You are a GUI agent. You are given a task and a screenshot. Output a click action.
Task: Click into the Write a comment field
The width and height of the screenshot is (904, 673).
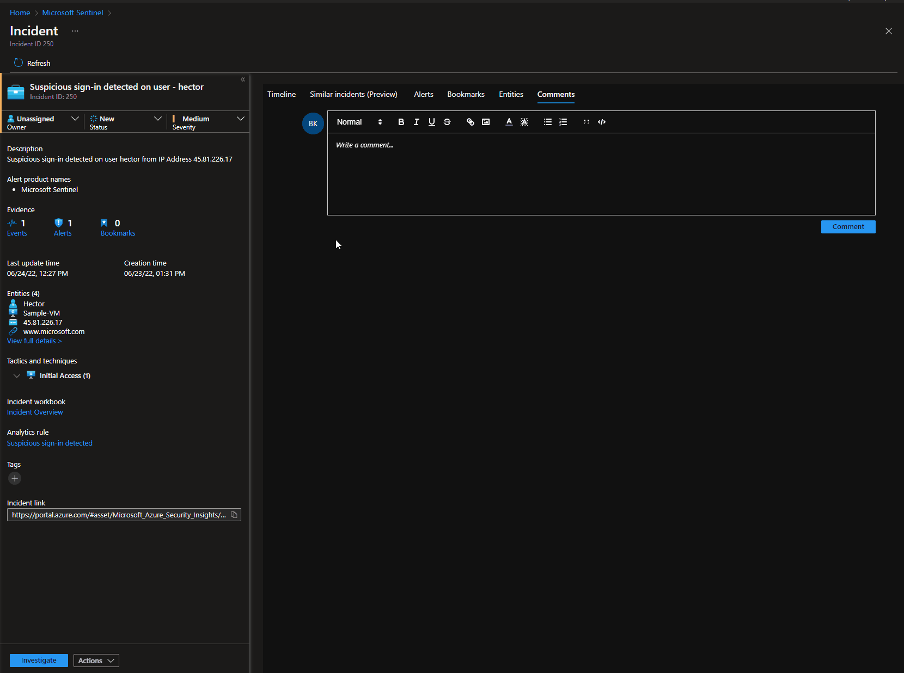point(601,174)
